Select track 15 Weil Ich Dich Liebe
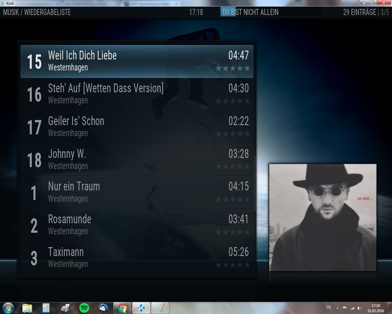Image resolution: width=392 pixels, height=314 pixels. [x=137, y=61]
